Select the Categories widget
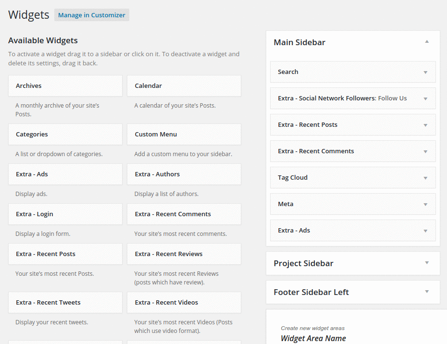 click(x=65, y=134)
